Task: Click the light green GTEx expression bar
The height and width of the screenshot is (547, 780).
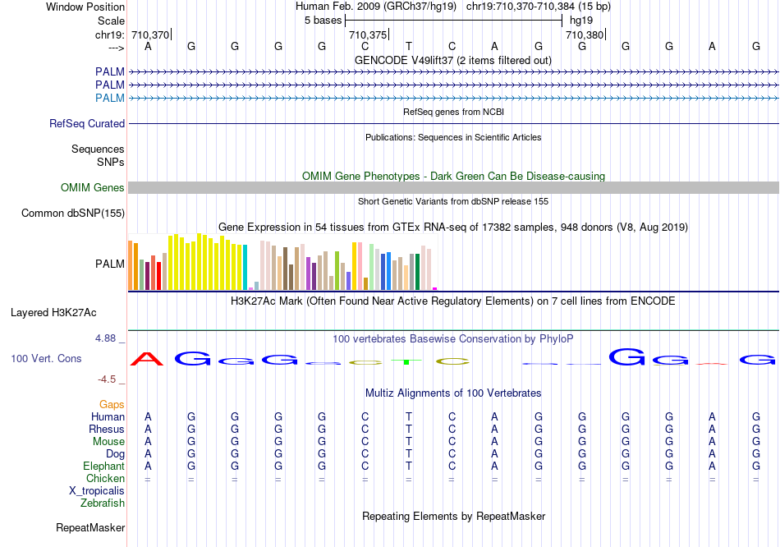Action: (372, 267)
